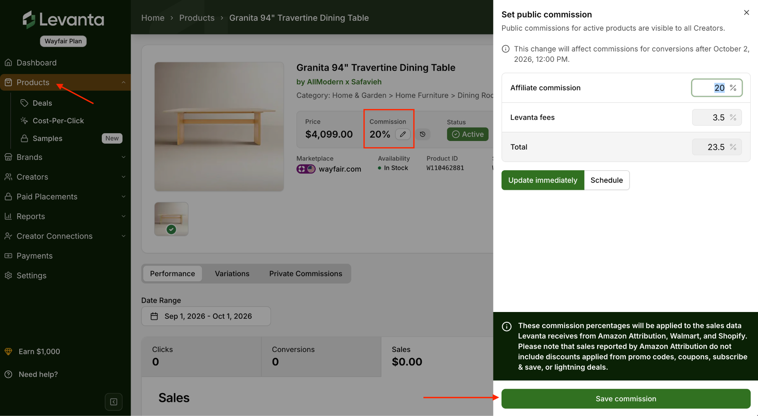Select the Sales $0.00 metric card

coord(437,357)
